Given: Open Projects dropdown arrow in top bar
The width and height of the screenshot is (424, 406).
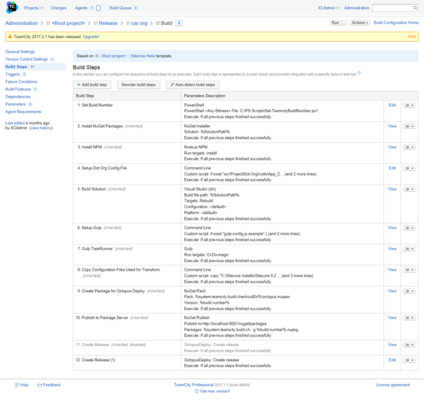Looking at the screenshot, I should 42,8.
